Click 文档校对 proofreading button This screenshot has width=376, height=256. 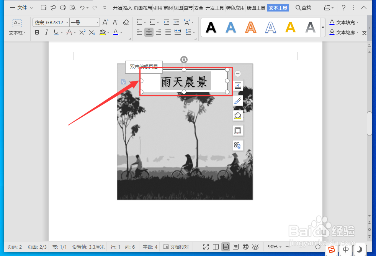176,247
